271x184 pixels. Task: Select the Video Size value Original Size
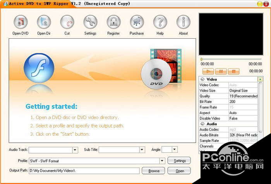coord(243,90)
